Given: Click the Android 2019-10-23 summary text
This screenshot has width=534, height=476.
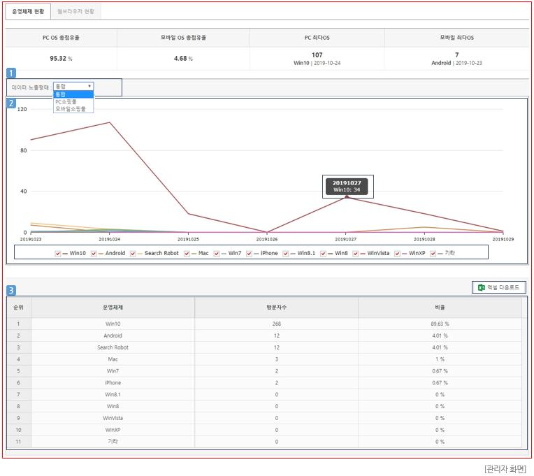Looking at the screenshot, I should coord(456,63).
